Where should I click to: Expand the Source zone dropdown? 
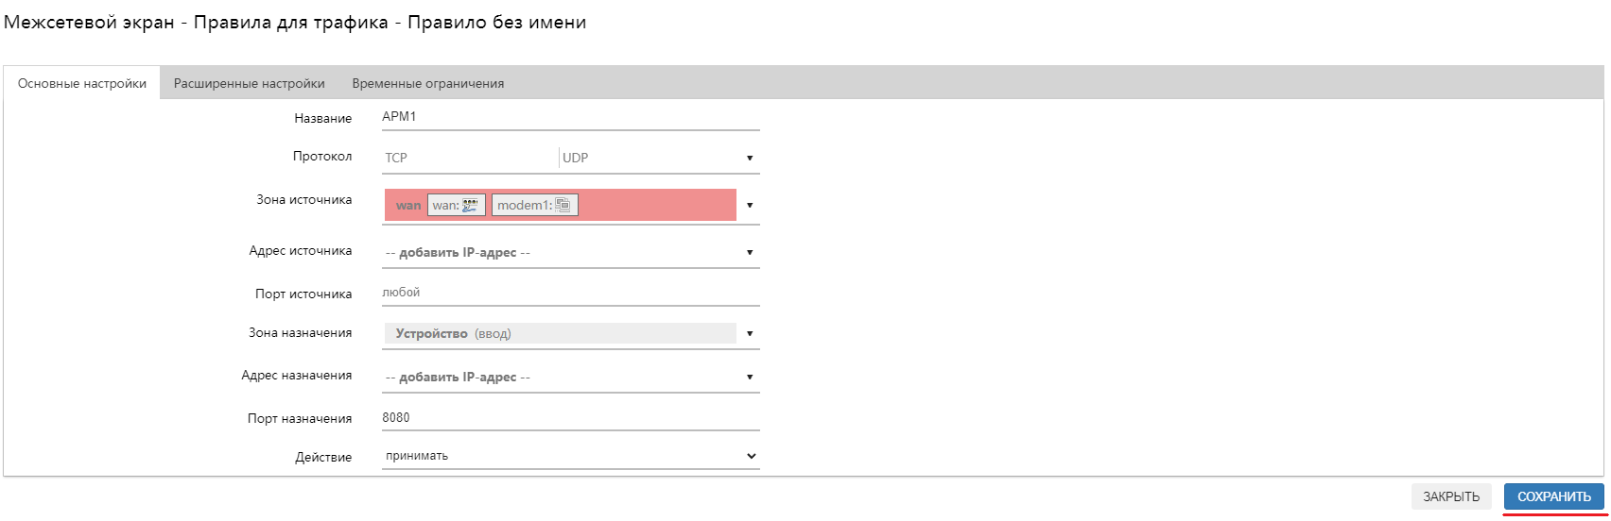tap(750, 205)
